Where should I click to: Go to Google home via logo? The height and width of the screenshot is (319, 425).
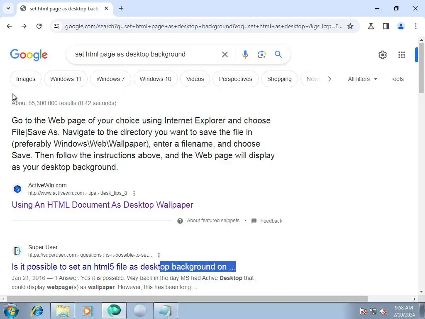29,55
